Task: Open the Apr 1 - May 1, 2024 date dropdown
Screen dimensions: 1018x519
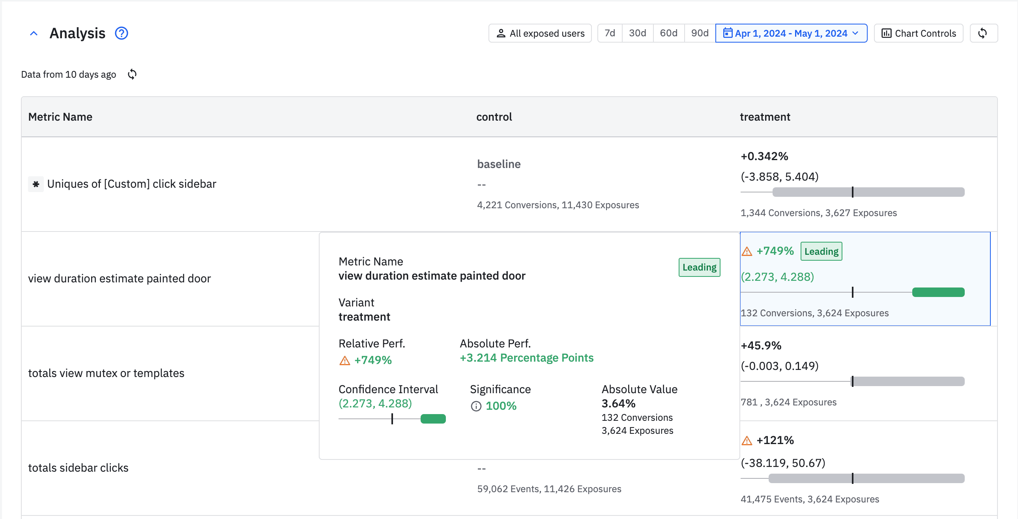Action: pos(791,33)
